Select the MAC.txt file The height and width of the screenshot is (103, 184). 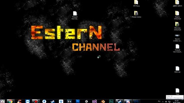[177, 70]
